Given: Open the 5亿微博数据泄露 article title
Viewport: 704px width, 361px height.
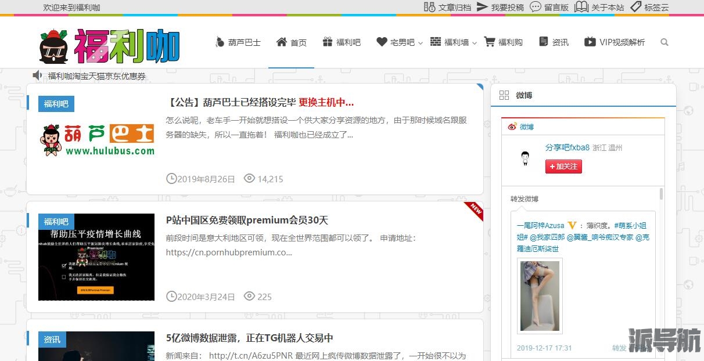Looking at the screenshot, I should pos(250,338).
